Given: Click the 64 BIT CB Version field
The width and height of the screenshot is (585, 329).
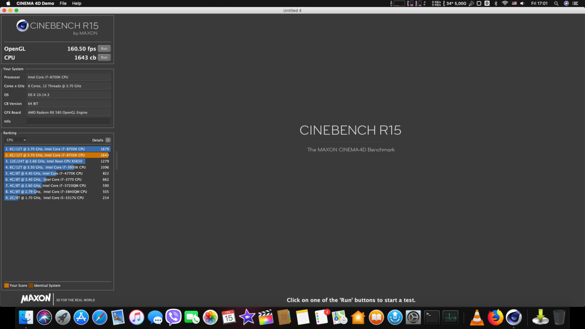Looking at the screenshot, I should coord(69,104).
